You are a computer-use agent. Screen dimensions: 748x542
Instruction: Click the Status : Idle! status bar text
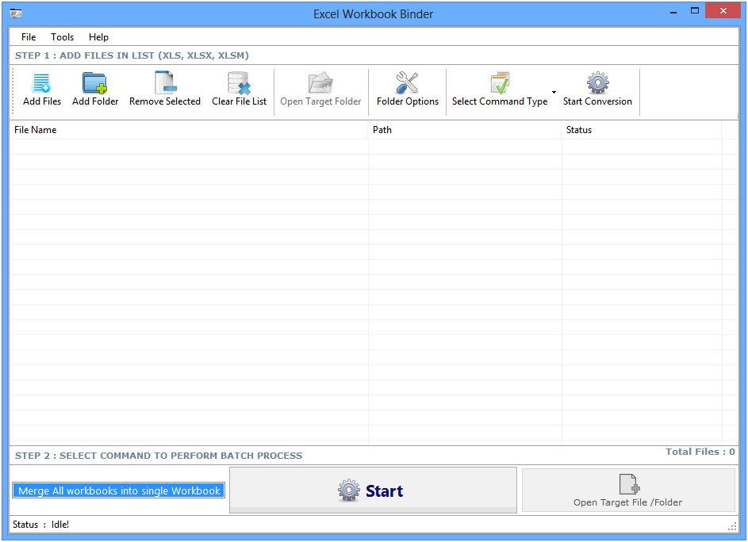tap(40, 525)
